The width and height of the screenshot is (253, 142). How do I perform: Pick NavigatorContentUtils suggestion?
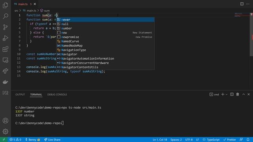click(106, 67)
